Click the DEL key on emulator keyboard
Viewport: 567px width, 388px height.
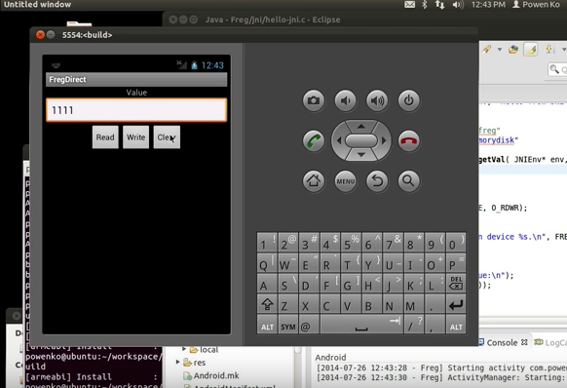click(456, 284)
